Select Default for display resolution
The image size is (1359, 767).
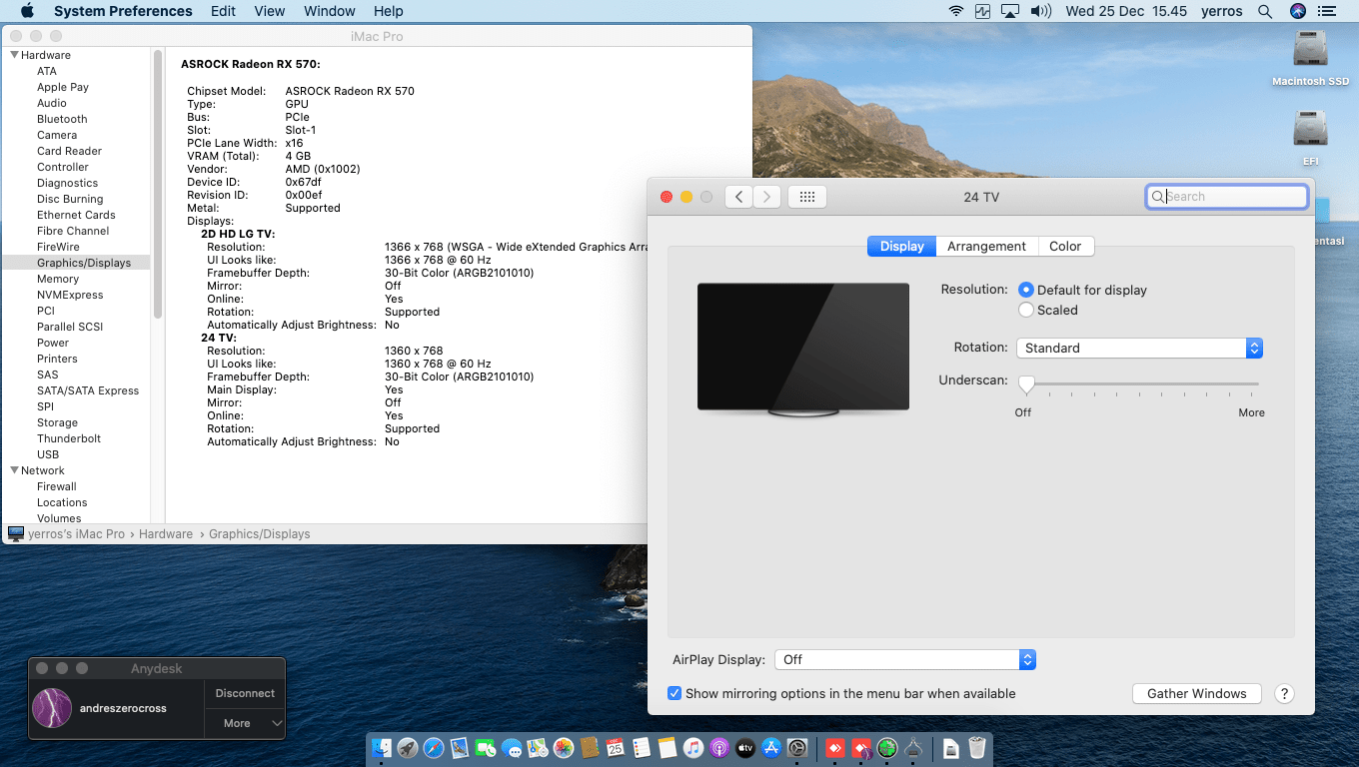[x=1026, y=290]
